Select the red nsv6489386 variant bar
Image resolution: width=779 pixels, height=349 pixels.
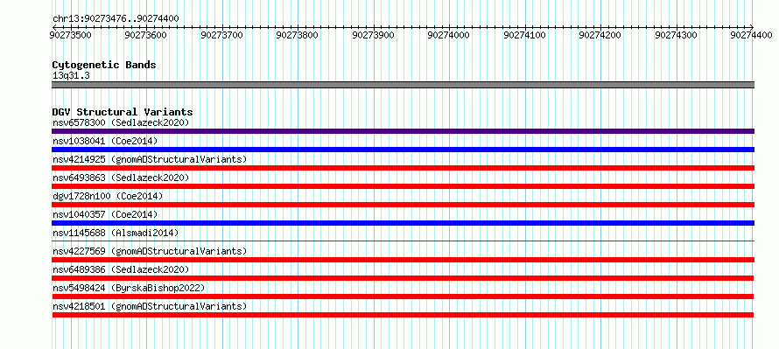click(x=403, y=278)
